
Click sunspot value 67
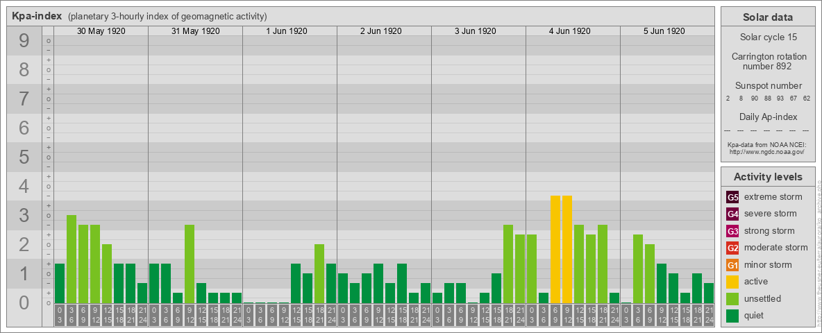click(794, 99)
